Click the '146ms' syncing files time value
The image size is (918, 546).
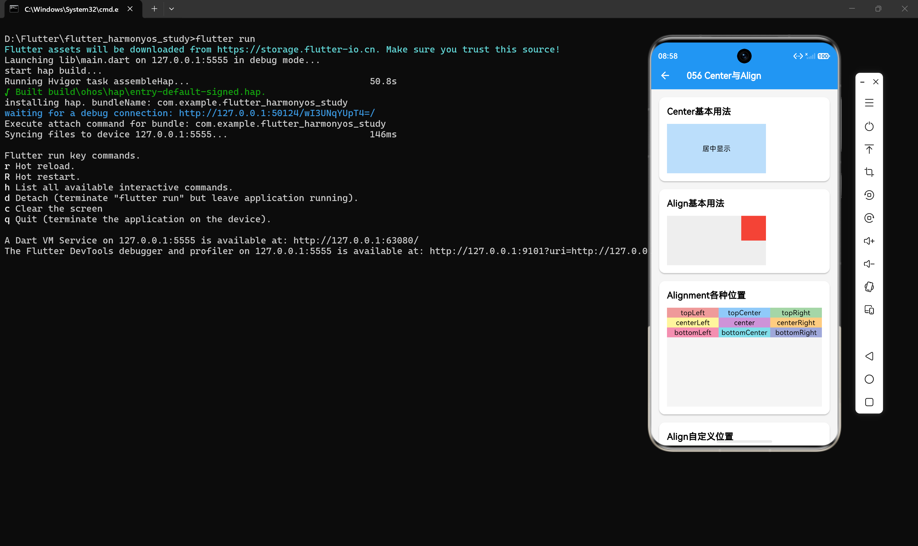click(x=383, y=135)
